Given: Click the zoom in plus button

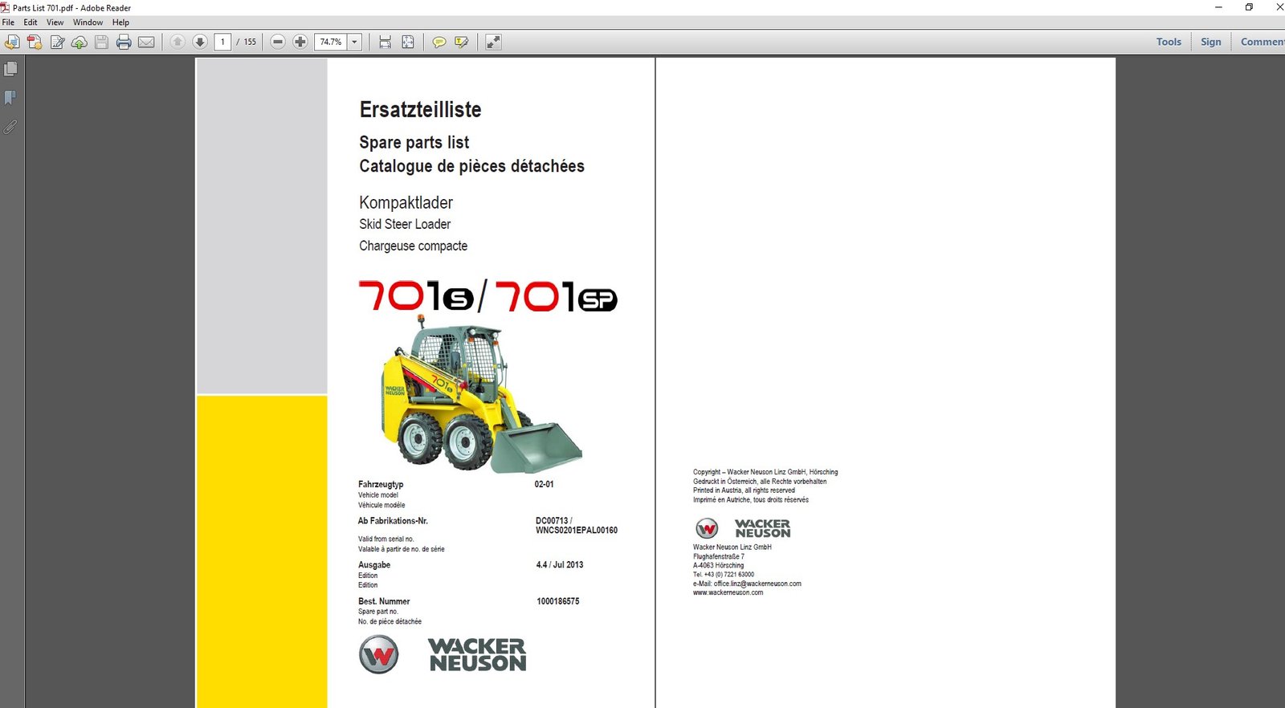Looking at the screenshot, I should click(300, 42).
